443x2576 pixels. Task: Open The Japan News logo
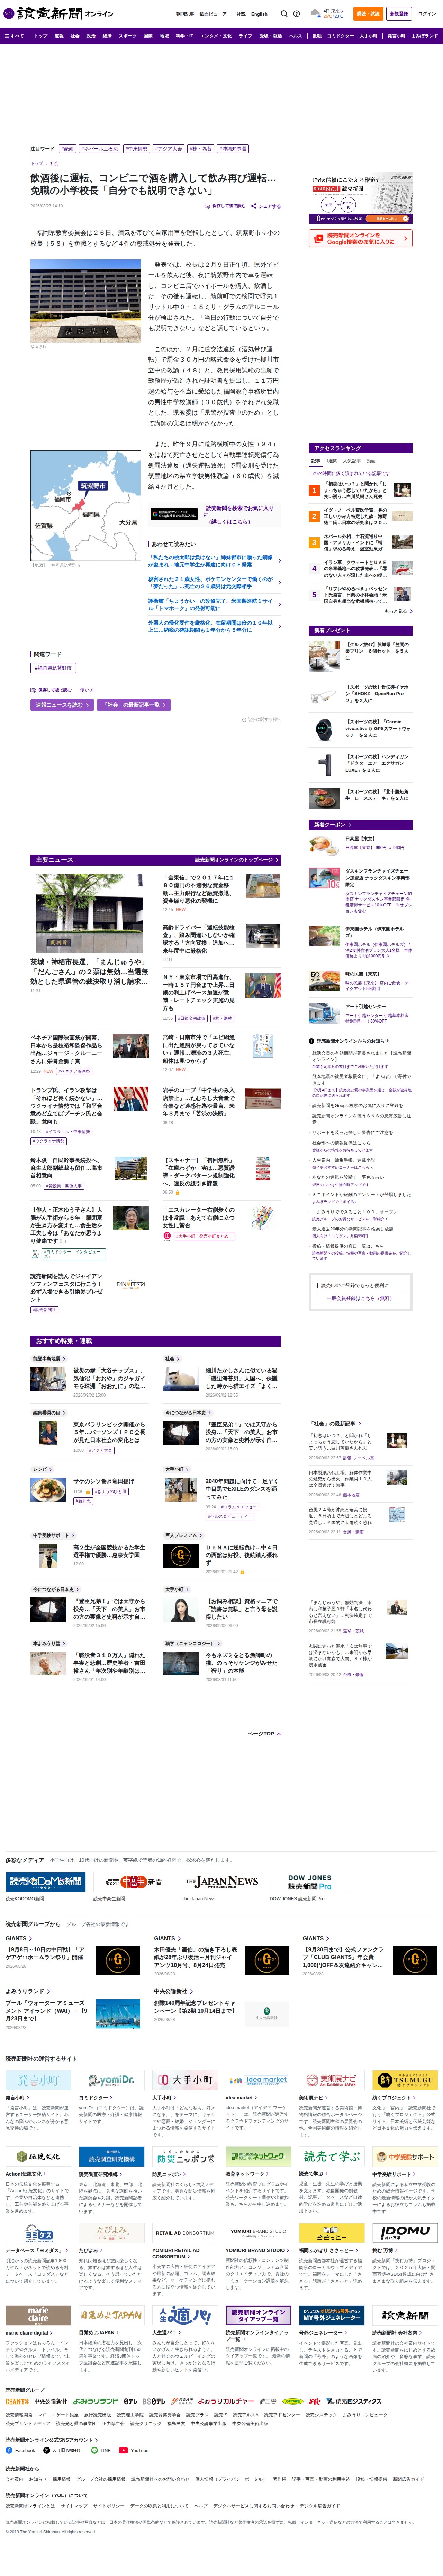coord(221,1881)
